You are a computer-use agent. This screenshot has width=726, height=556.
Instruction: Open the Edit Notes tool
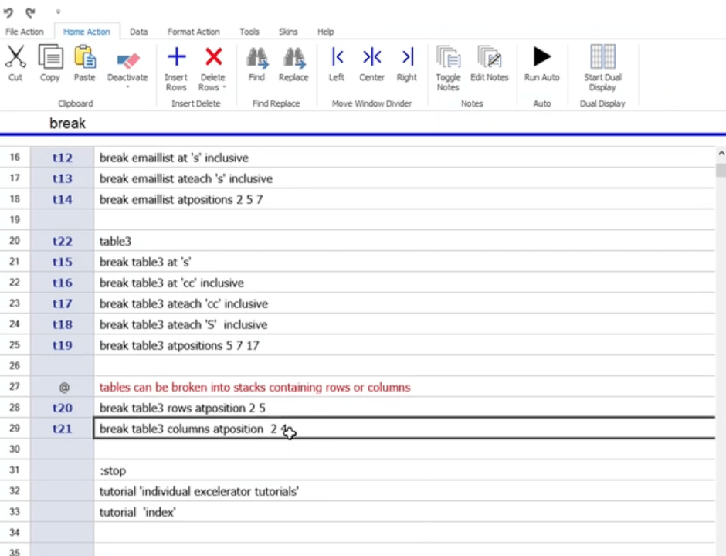click(489, 58)
